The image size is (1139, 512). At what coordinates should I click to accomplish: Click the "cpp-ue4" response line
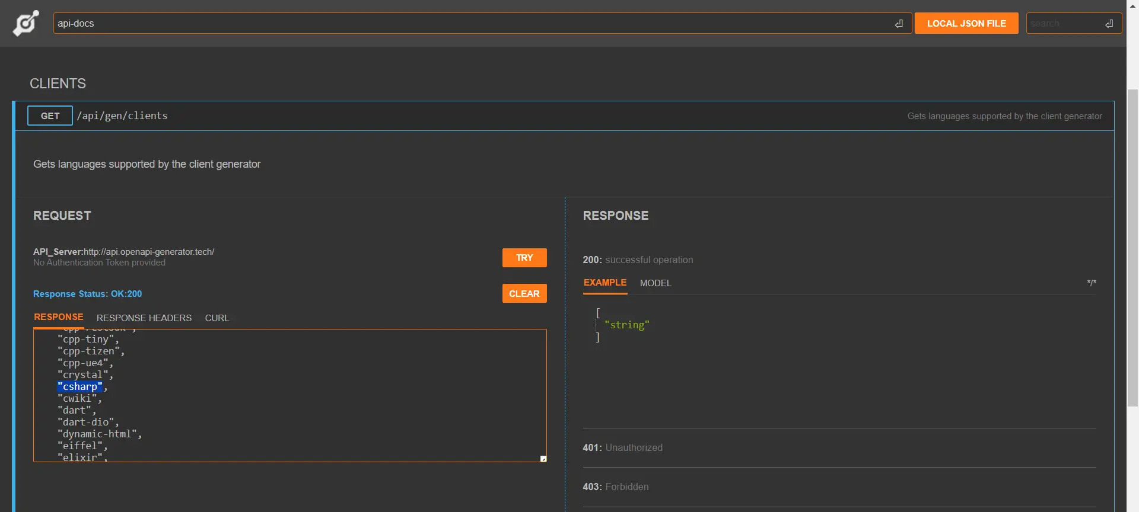(85, 363)
